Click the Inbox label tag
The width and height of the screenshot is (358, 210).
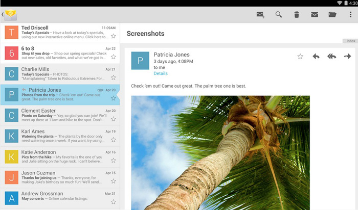[x=351, y=41]
